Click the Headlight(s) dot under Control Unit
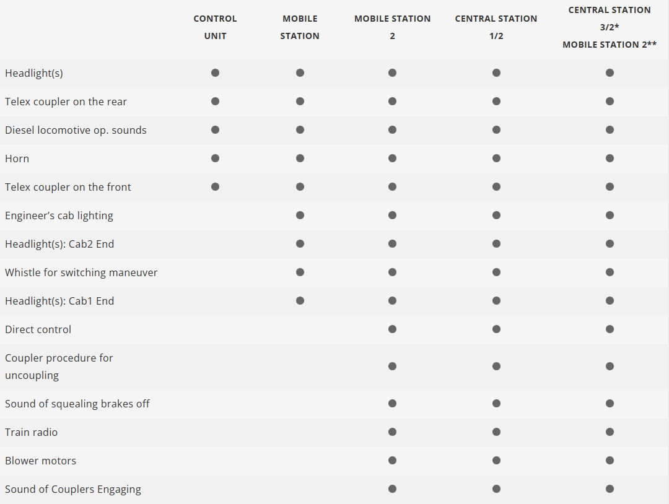This screenshot has height=504, width=669. click(215, 73)
